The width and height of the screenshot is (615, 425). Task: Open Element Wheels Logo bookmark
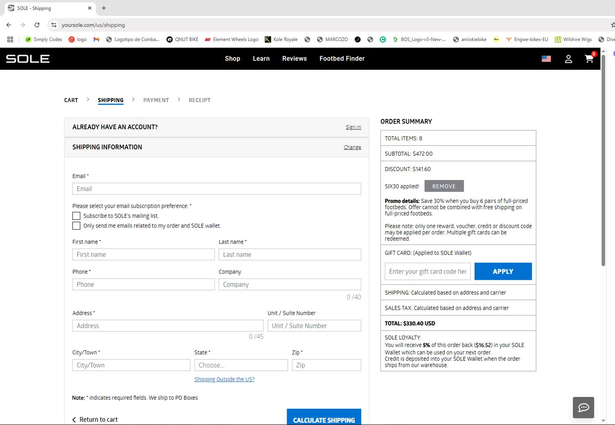click(232, 39)
